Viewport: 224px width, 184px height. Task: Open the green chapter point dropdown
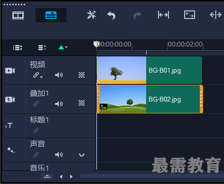tap(63, 47)
